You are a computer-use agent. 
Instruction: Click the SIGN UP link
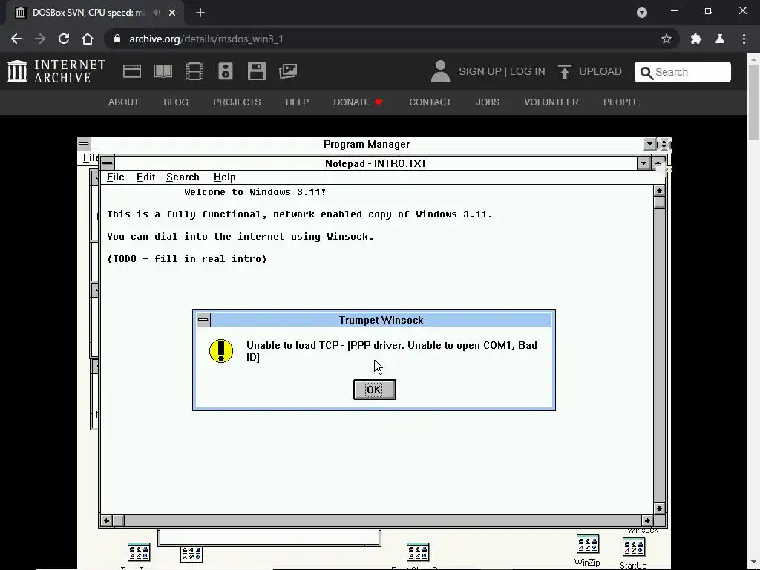(x=480, y=71)
